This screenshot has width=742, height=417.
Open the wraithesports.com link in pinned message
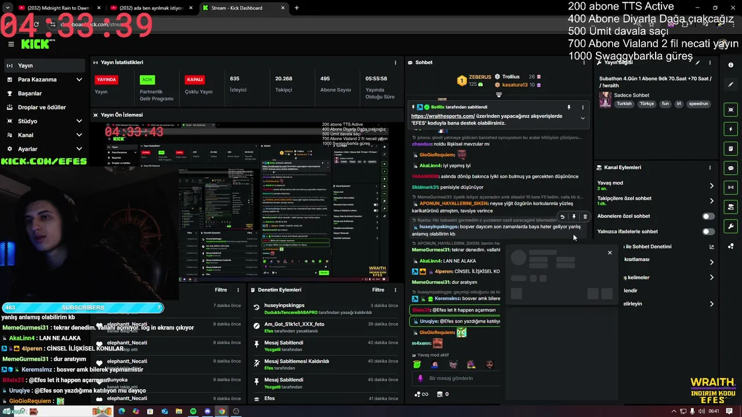coord(443,116)
